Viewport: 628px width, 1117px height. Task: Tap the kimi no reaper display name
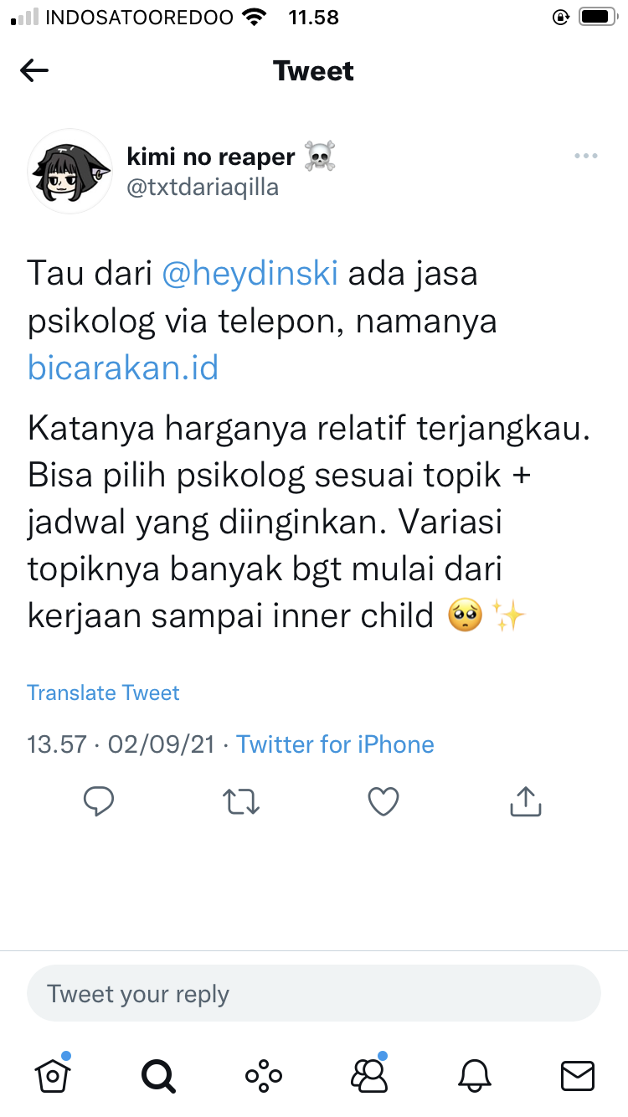pyautogui.click(x=211, y=157)
